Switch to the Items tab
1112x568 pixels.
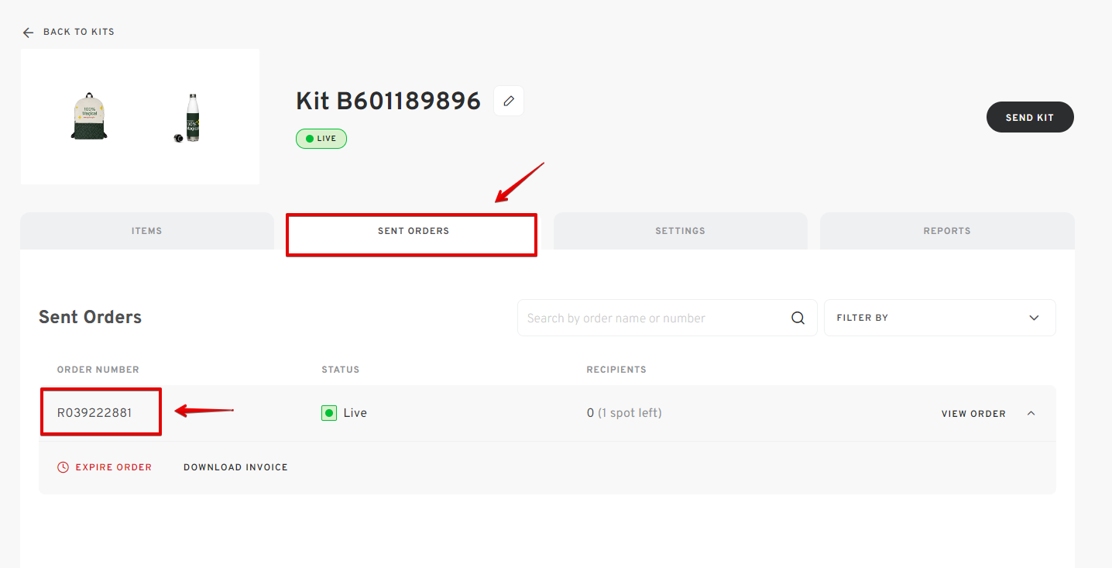point(146,230)
